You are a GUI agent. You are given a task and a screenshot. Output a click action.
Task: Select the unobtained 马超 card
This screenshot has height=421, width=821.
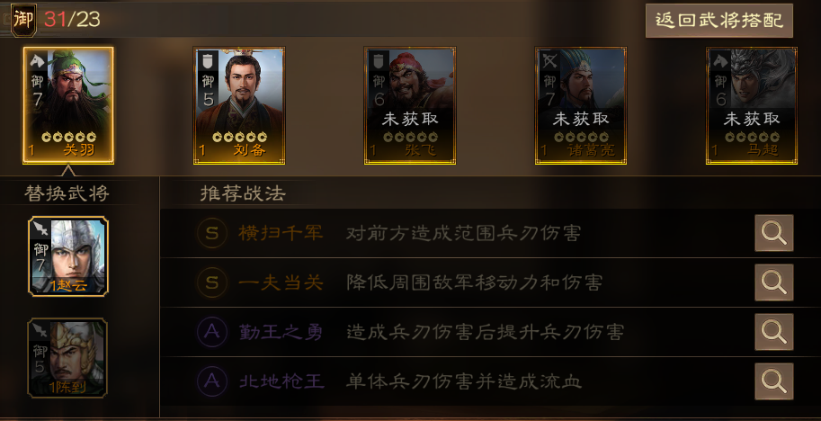click(x=752, y=105)
